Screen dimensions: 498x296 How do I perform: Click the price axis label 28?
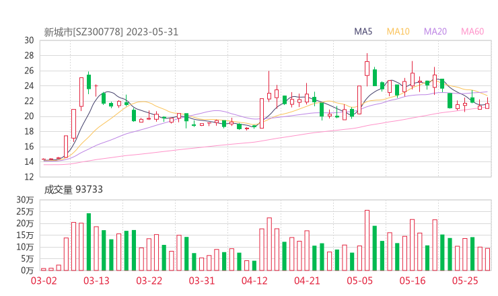29,56
